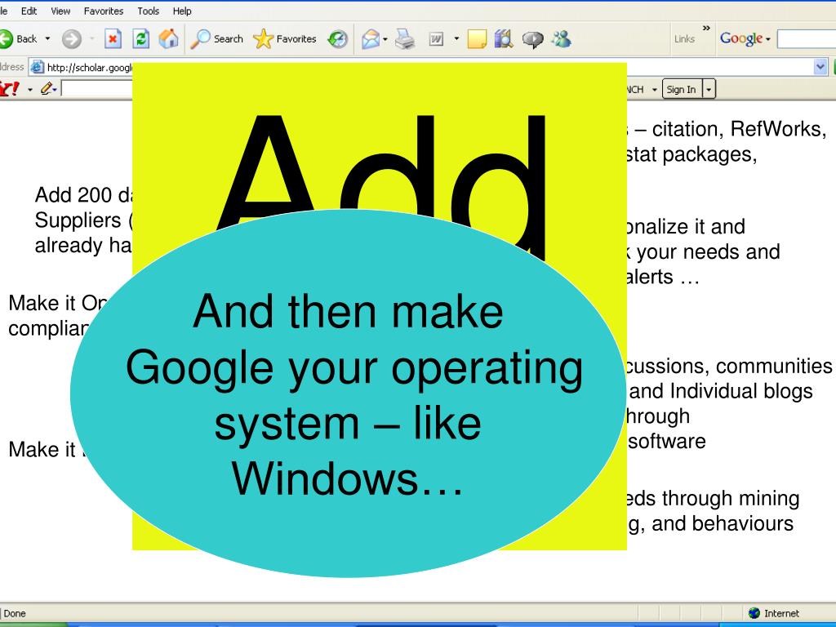Expand the Sign In dropdown arrow
836x627 pixels.
coord(709,89)
